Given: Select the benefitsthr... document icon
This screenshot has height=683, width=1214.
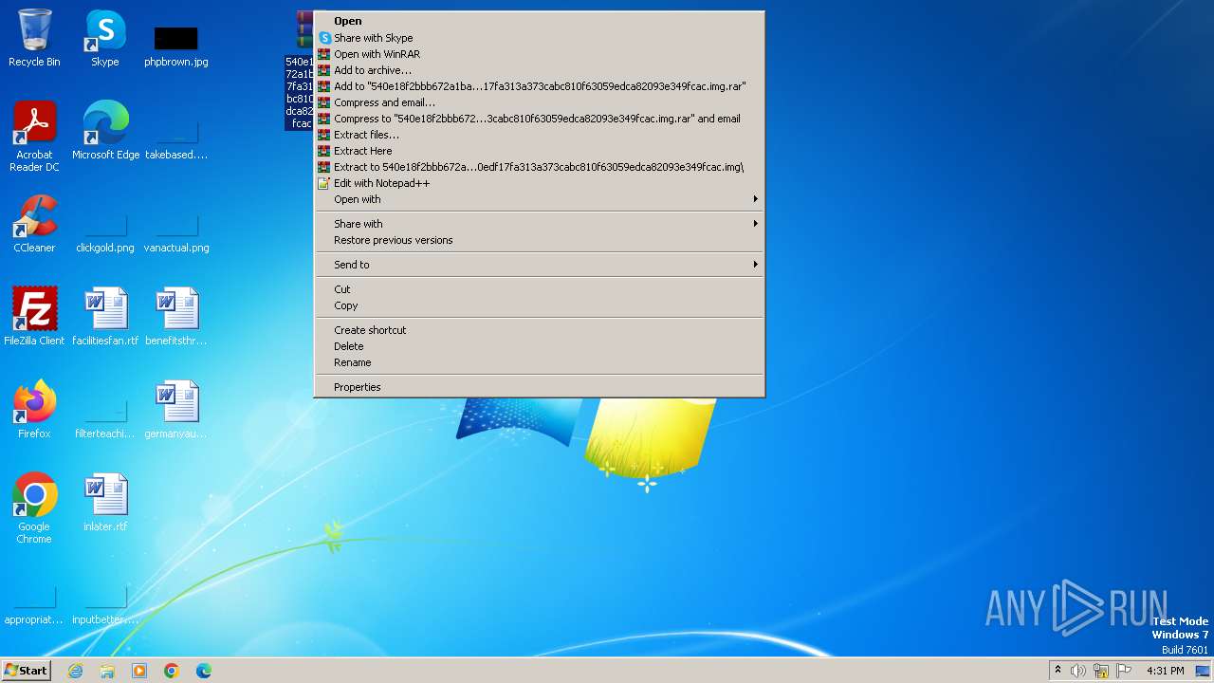Looking at the screenshot, I should (175, 316).
